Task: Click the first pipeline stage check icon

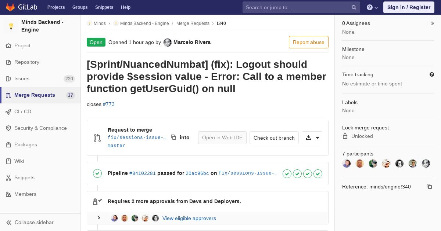Action: (x=287, y=174)
